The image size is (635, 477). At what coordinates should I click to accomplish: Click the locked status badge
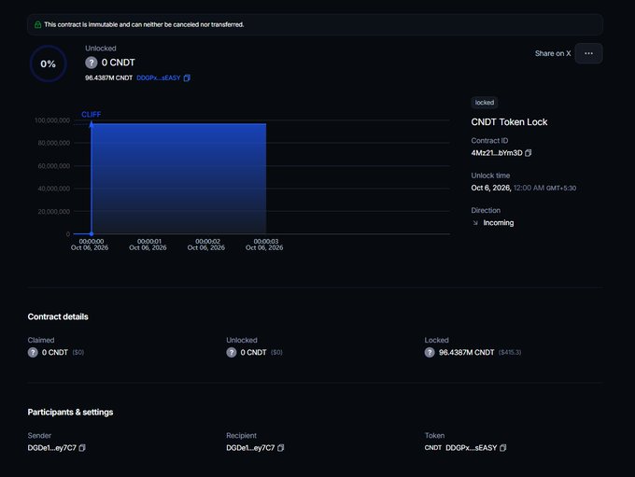(485, 103)
